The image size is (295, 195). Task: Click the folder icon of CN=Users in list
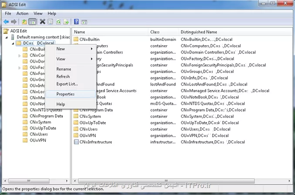(x=76, y=129)
